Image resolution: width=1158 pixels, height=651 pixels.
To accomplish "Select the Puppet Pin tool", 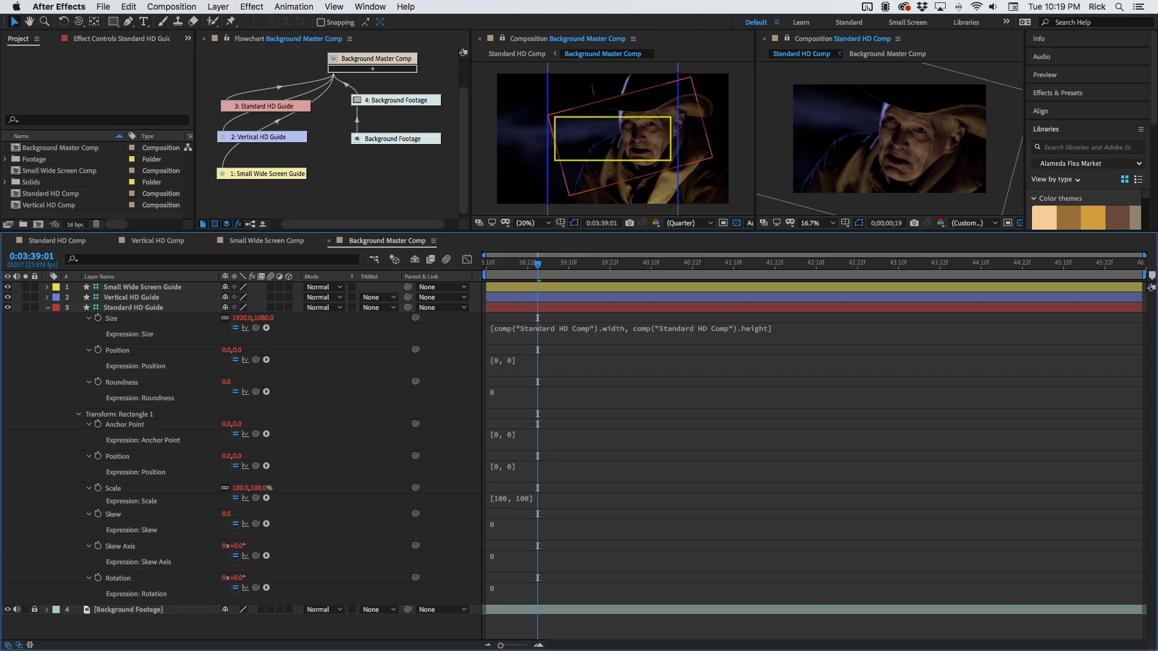I will (230, 22).
